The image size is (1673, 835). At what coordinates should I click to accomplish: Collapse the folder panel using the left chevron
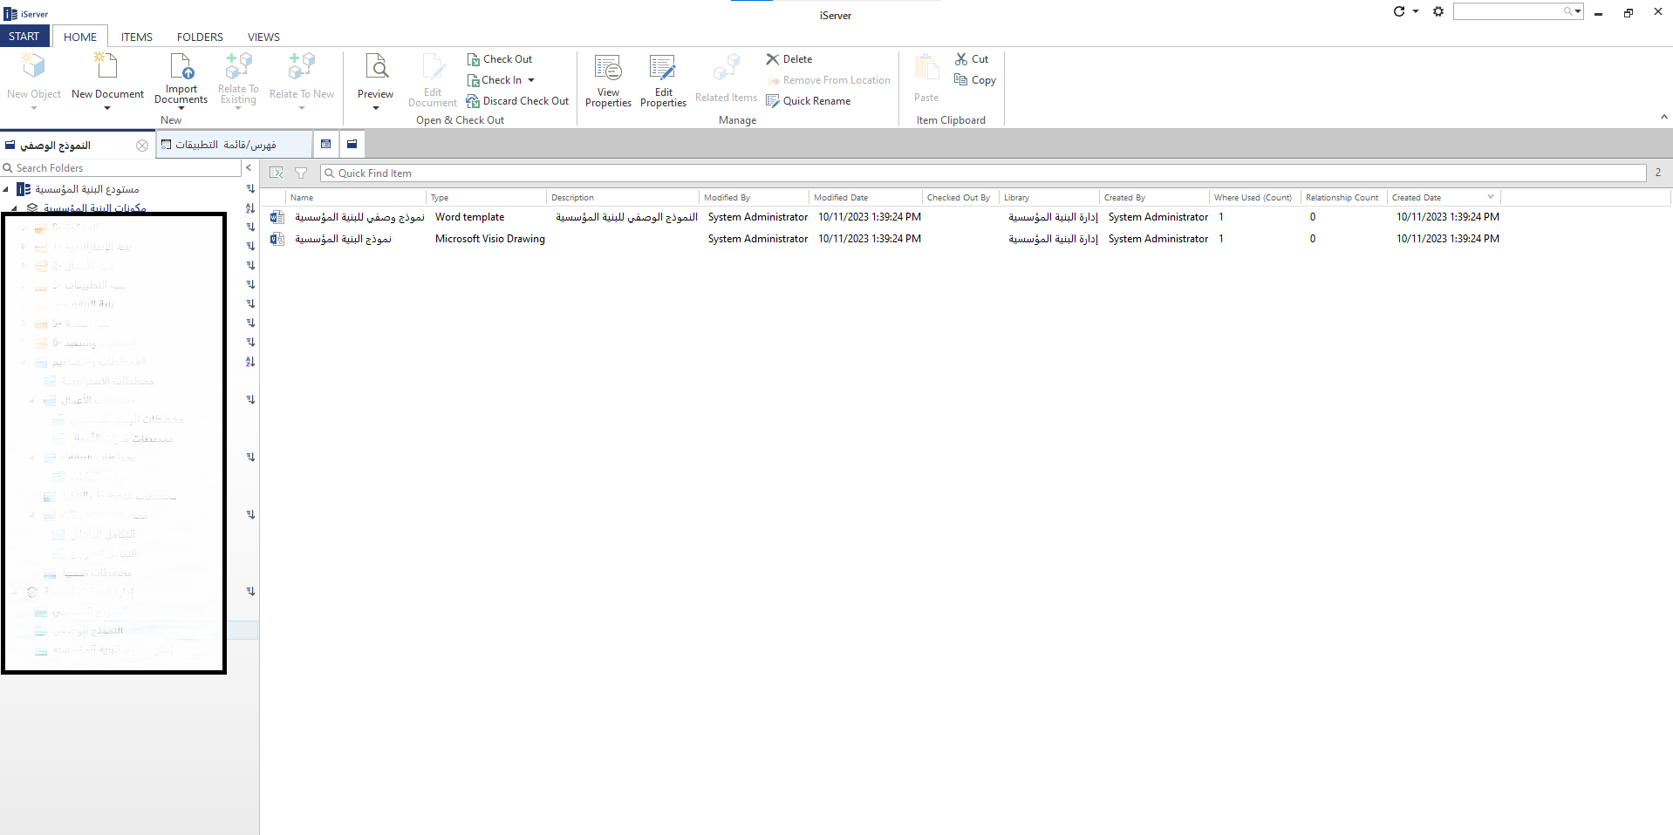click(x=249, y=168)
